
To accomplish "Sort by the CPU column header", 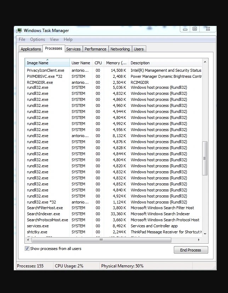I will [98, 63].
